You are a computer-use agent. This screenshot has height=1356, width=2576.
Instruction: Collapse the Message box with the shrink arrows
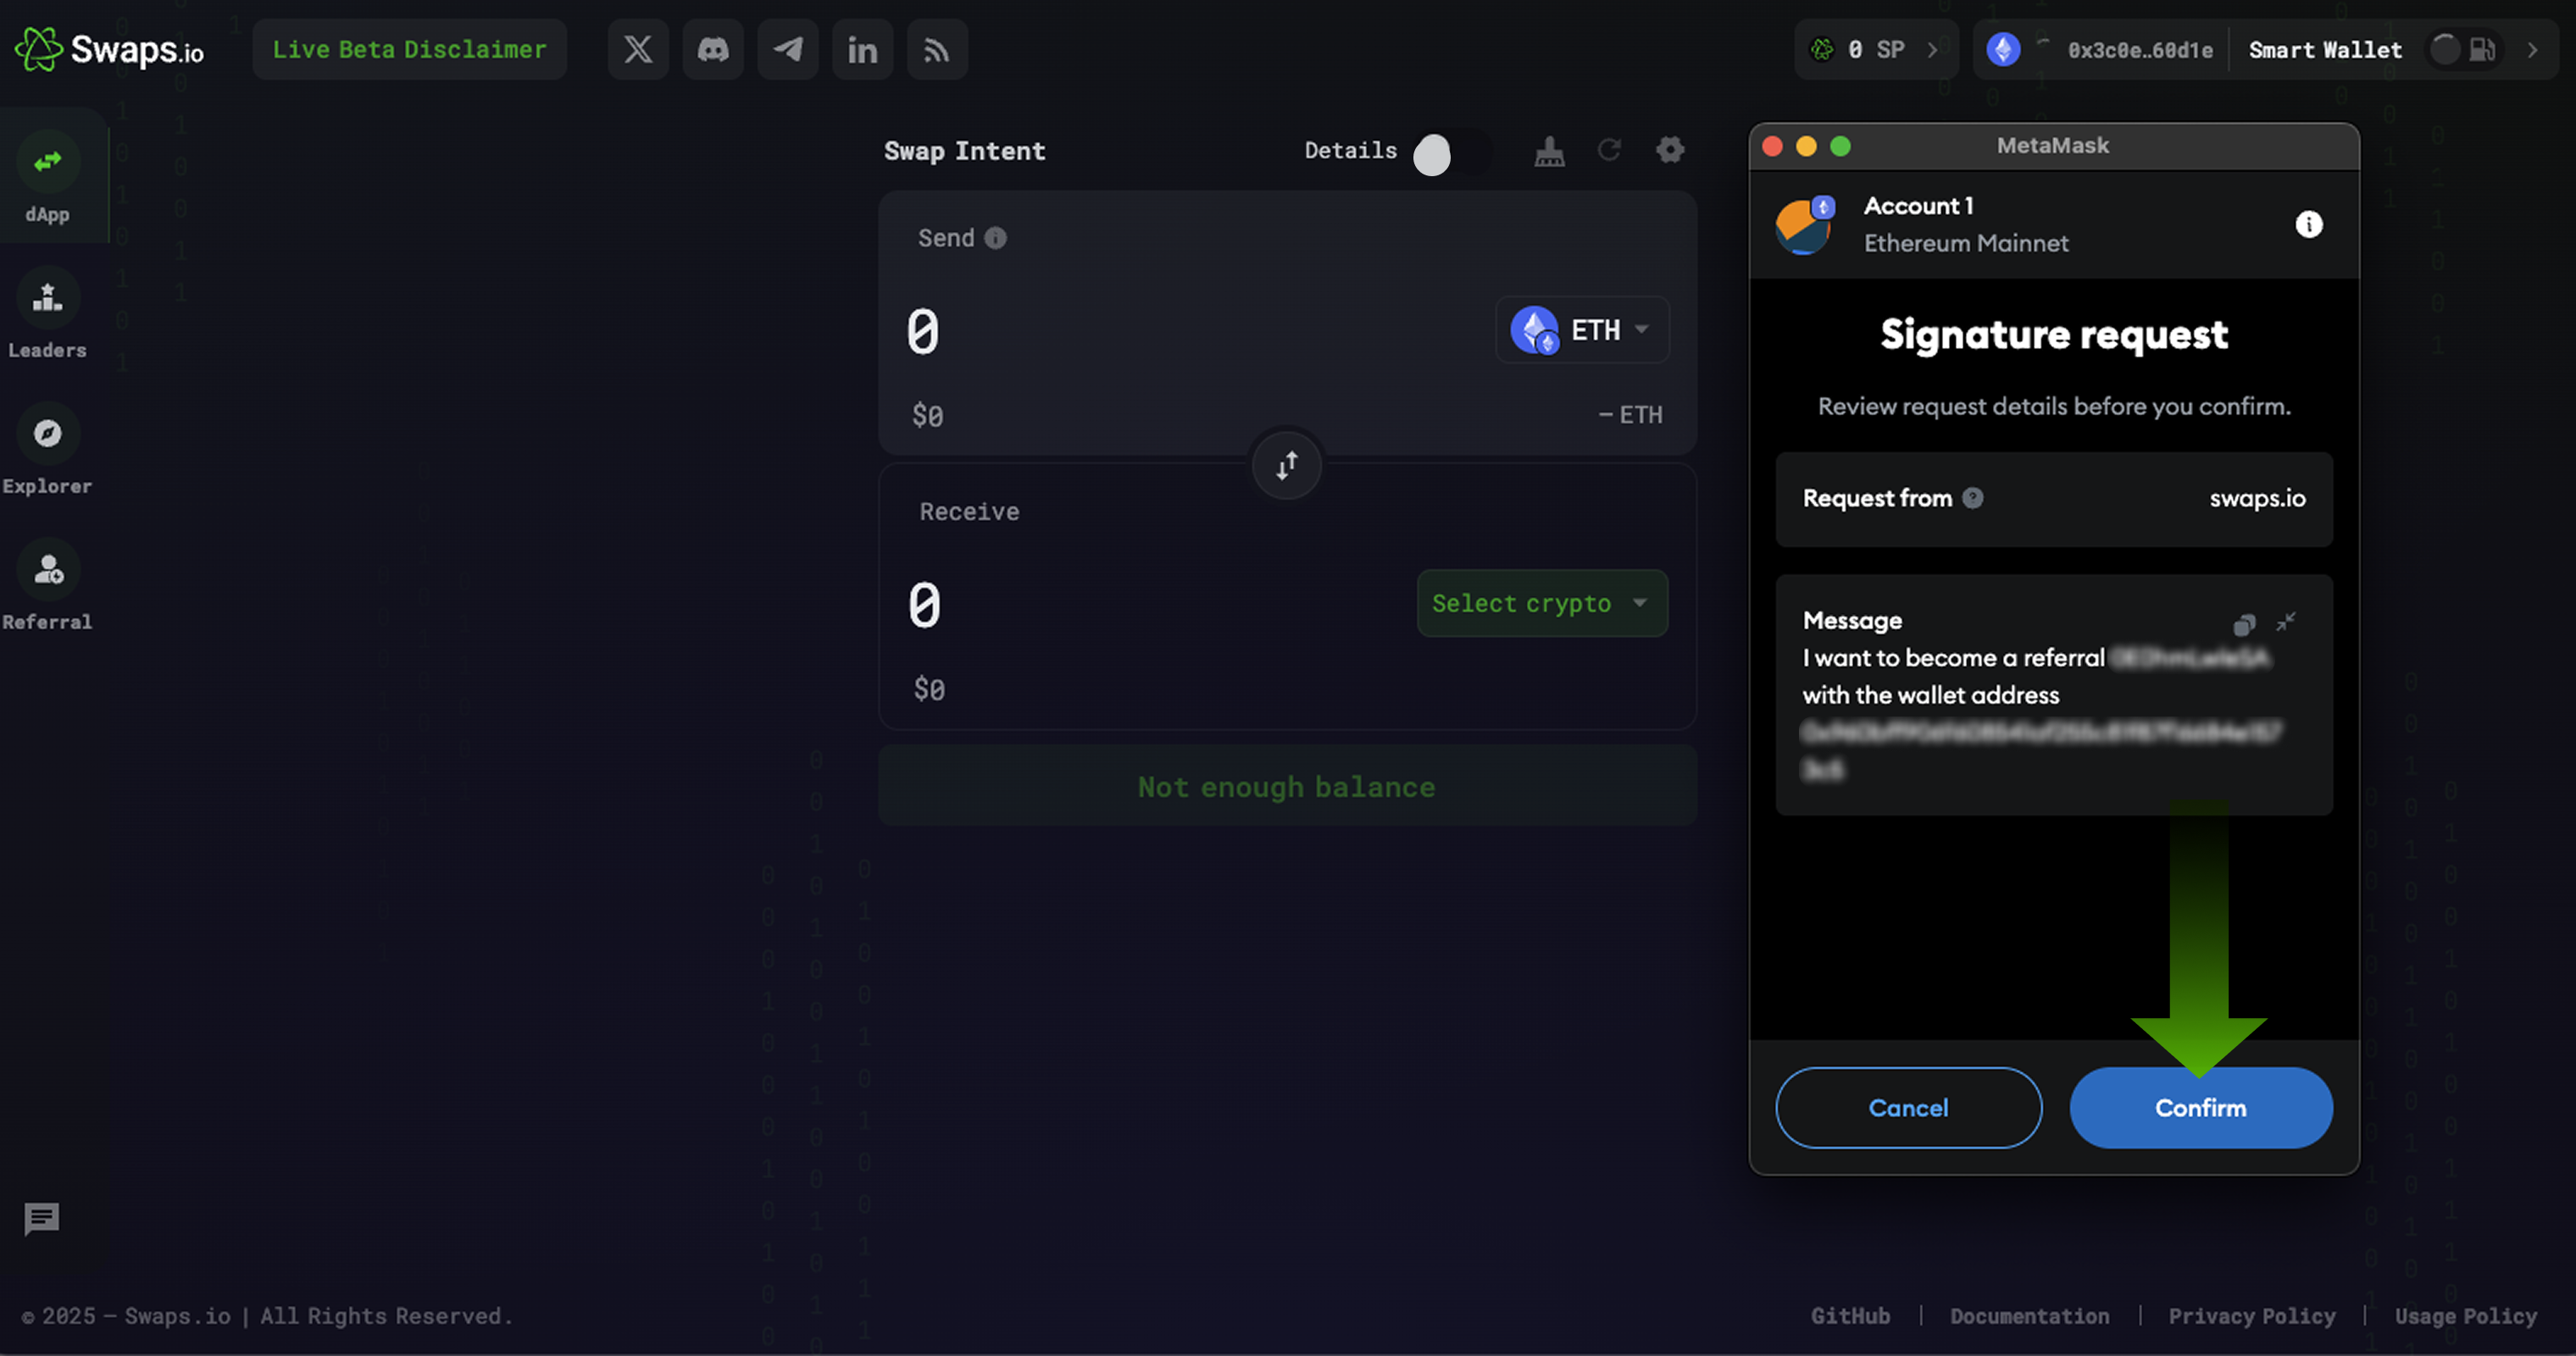2286,623
